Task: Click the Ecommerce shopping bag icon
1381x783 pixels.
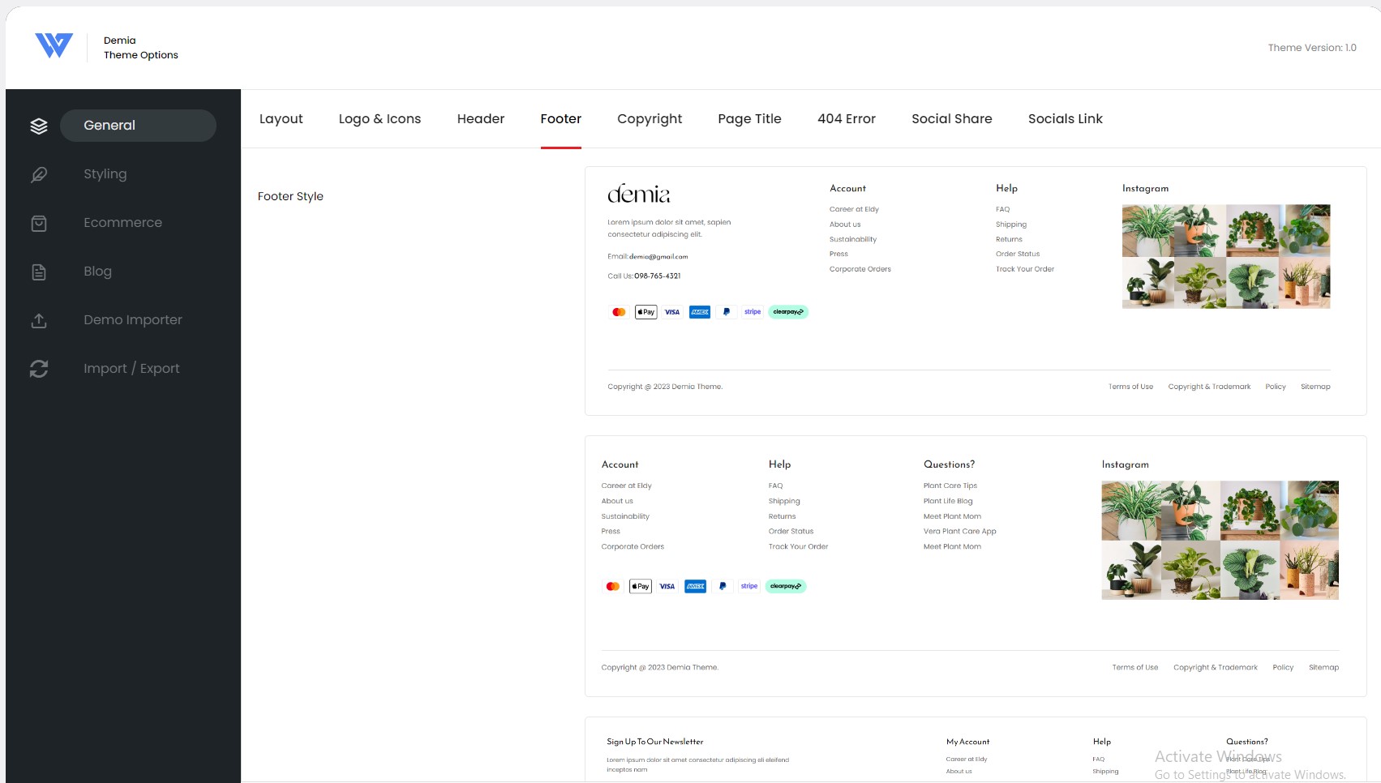Action: click(x=39, y=223)
